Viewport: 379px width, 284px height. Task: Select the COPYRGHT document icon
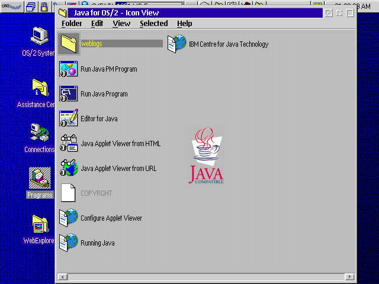68,193
